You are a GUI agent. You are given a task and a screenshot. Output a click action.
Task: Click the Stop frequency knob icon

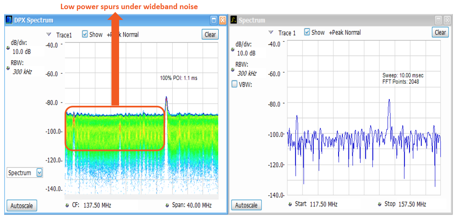(x=380, y=204)
